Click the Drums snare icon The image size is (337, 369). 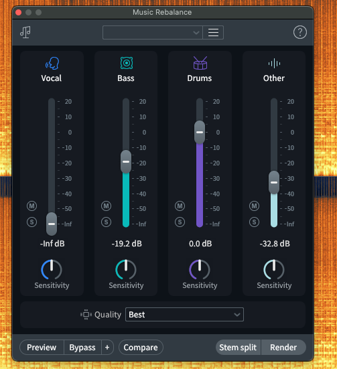(x=200, y=63)
